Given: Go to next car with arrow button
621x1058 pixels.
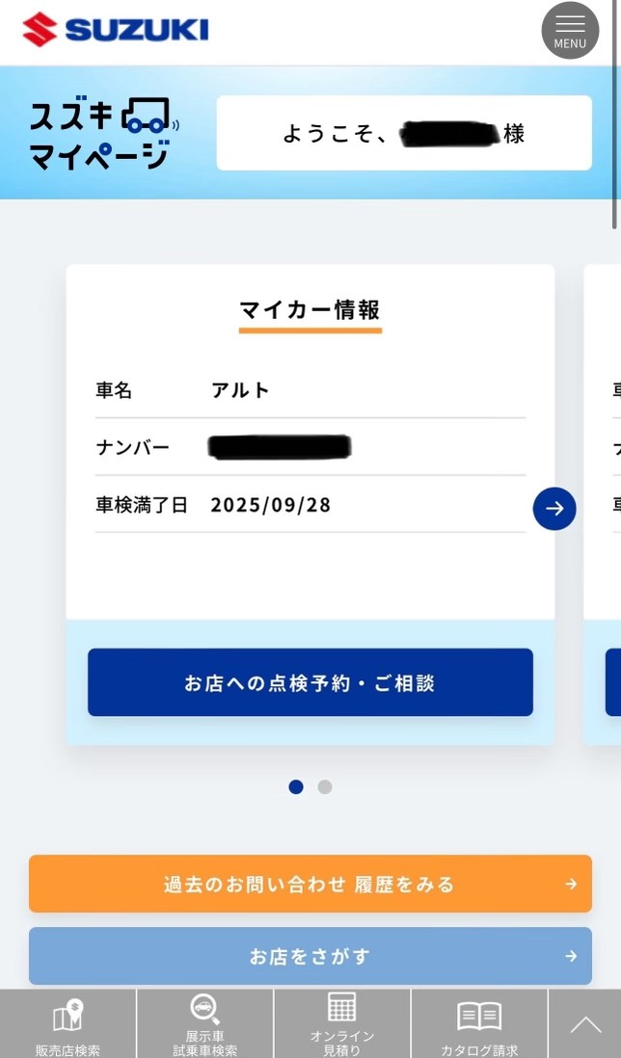Looking at the screenshot, I should (554, 509).
